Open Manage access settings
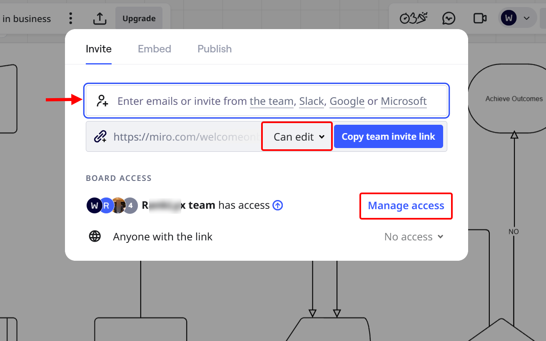Screen dimensions: 546x341 [x=406, y=205]
